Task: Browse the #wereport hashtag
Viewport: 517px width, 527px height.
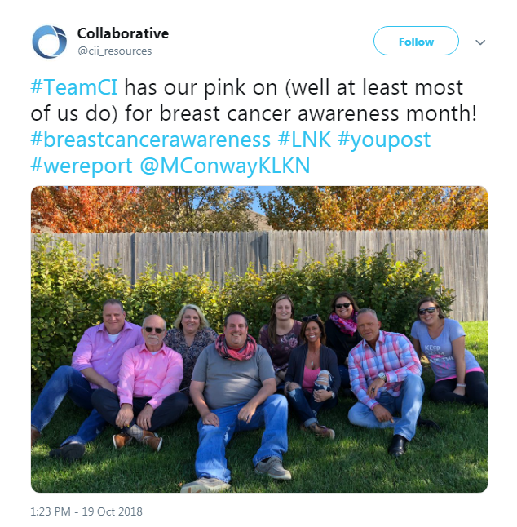Action: coord(82,166)
